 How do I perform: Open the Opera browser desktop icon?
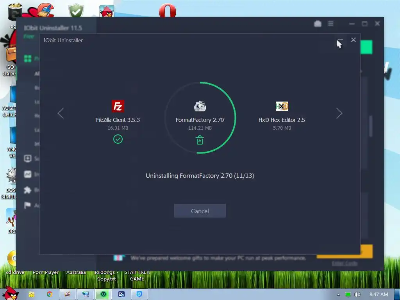pyautogui.click(x=167, y=11)
